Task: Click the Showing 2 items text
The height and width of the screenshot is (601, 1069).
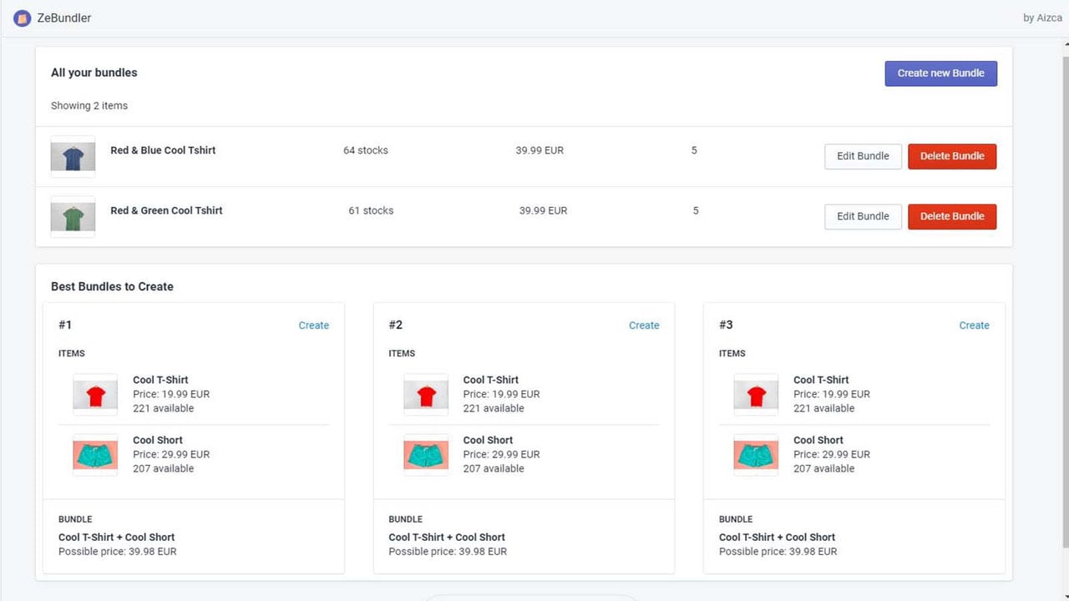Action: 89,106
